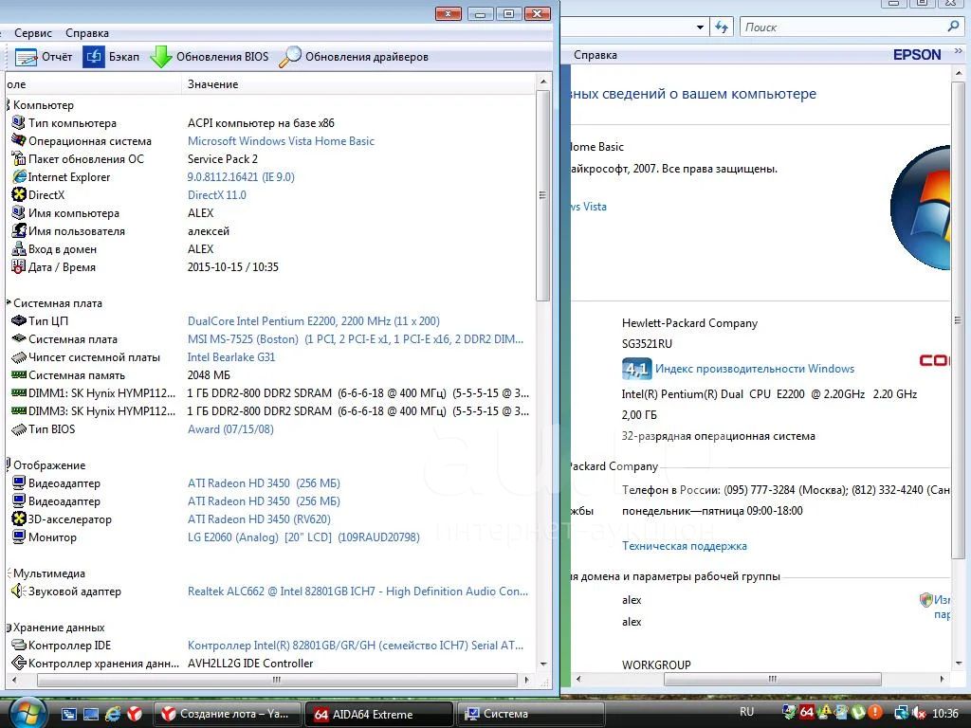The image size is (971, 728).
Task: Expand the toolbar overflow chevron near EPSON
Action: point(958,52)
